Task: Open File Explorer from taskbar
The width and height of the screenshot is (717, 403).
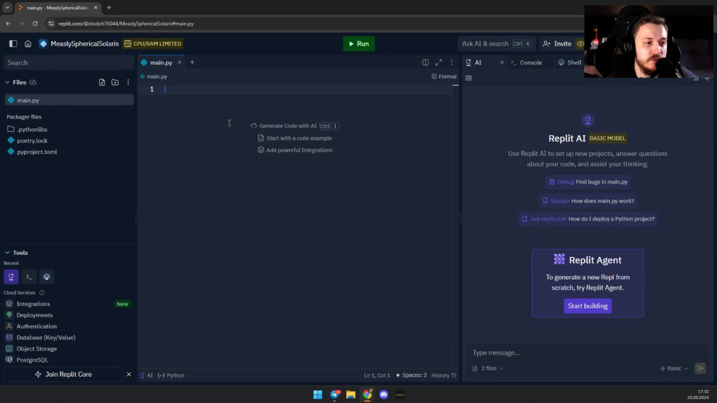Action: [351, 394]
